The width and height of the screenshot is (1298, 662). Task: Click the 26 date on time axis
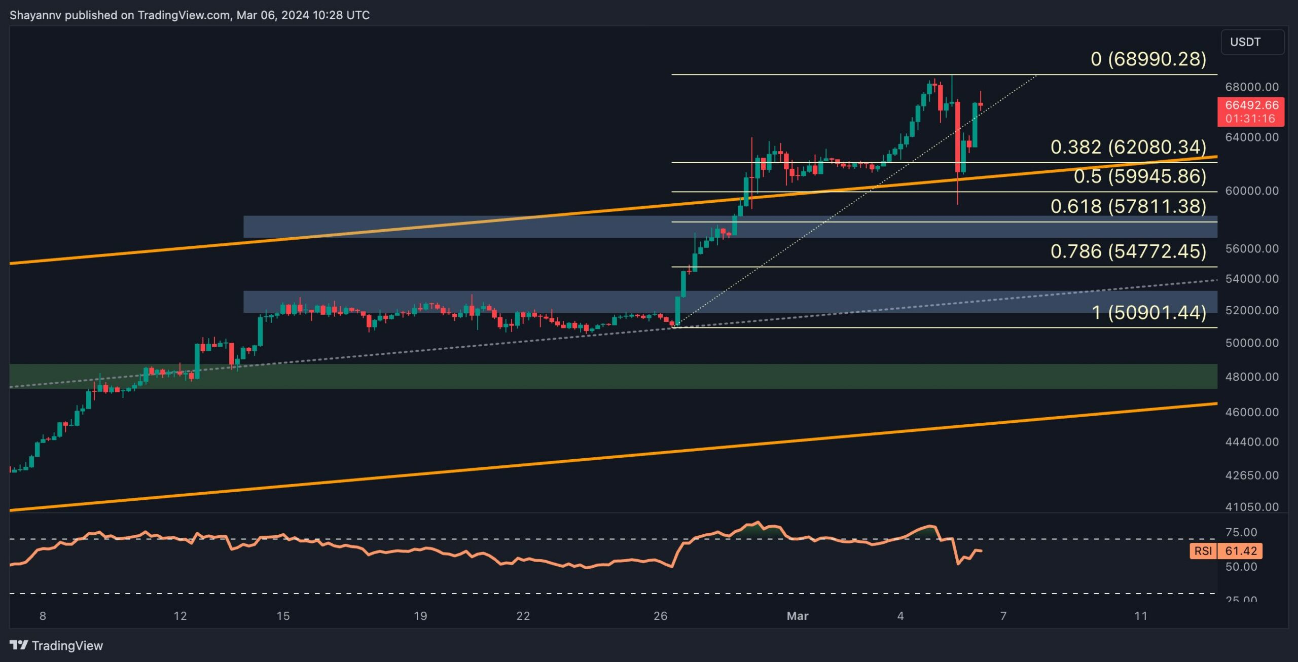tap(660, 616)
